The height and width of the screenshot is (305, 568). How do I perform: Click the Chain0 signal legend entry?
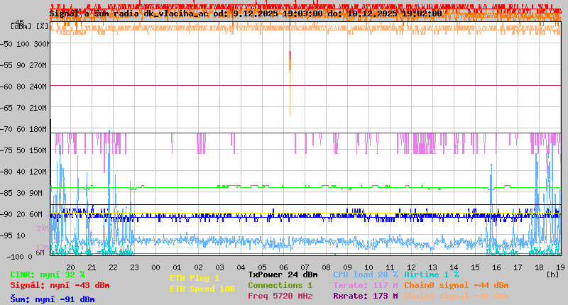[455, 285]
